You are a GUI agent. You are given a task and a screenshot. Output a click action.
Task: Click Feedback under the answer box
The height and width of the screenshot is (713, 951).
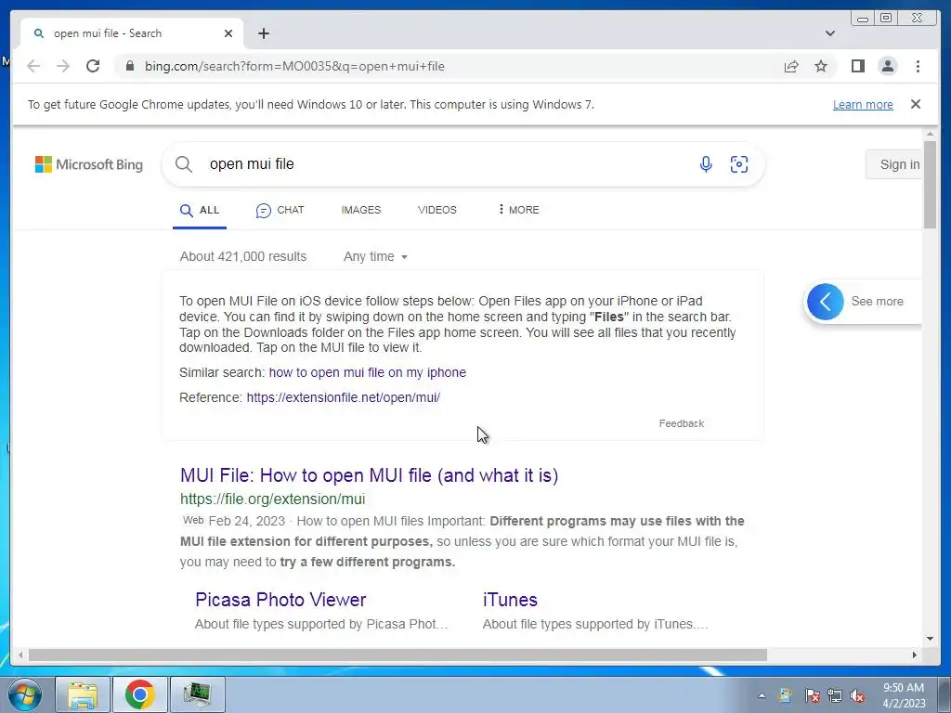tap(681, 423)
